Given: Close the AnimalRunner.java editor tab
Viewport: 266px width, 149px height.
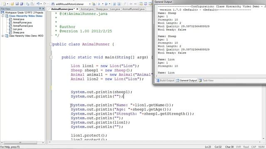Looking at the screenshot, I should pos(77,9).
